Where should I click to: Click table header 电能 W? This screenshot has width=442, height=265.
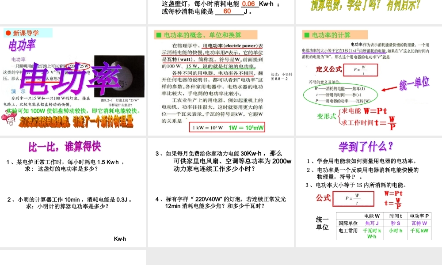coord(372,216)
